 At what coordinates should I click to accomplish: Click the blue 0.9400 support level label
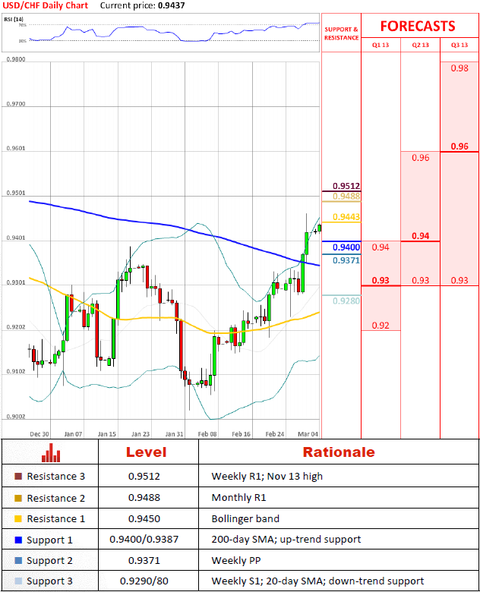(346, 247)
